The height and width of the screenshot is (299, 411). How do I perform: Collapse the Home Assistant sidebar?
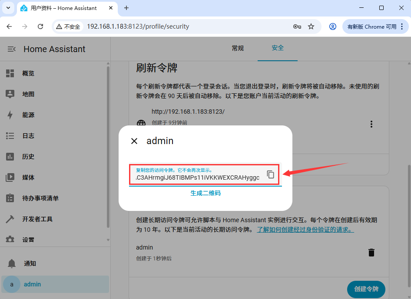(x=11, y=49)
